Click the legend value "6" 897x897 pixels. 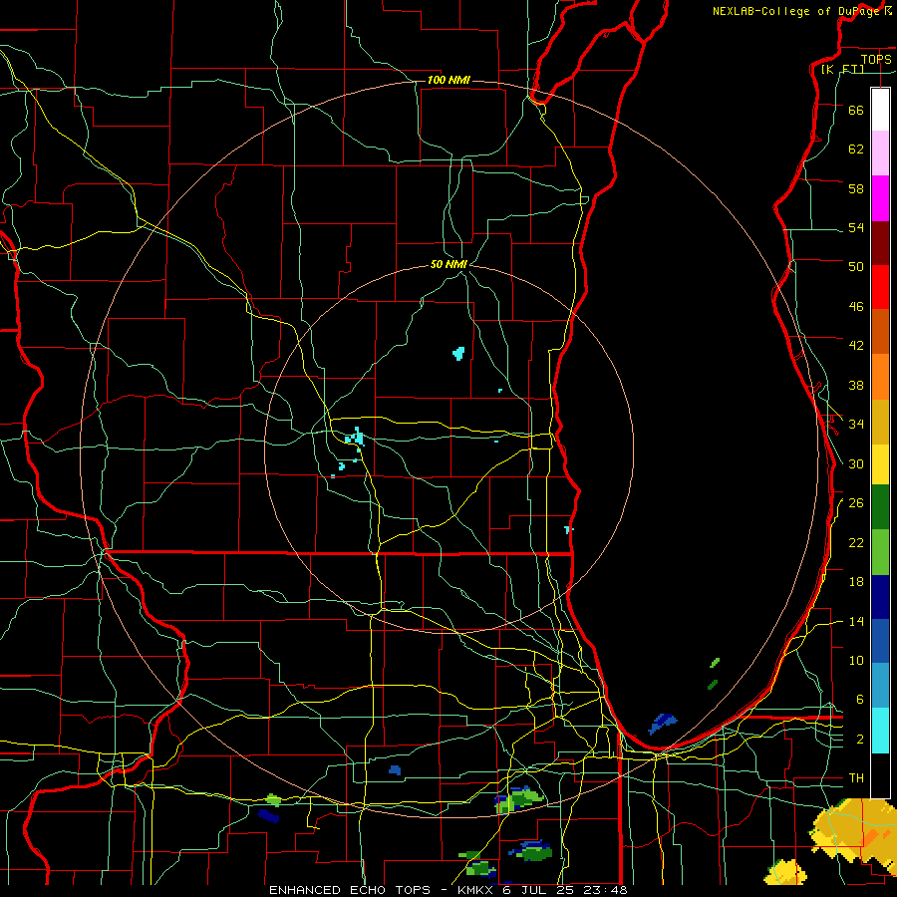[x=859, y=700]
